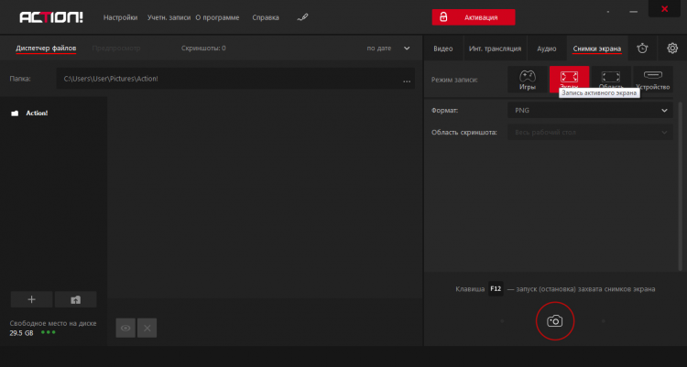Open the Учетн. записи menu
Viewport: 687px width, 367px height.
click(x=169, y=17)
